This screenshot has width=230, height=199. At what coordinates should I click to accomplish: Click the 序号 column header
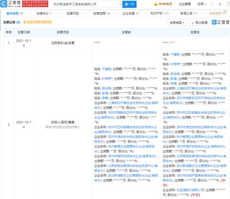click(9, 32)
